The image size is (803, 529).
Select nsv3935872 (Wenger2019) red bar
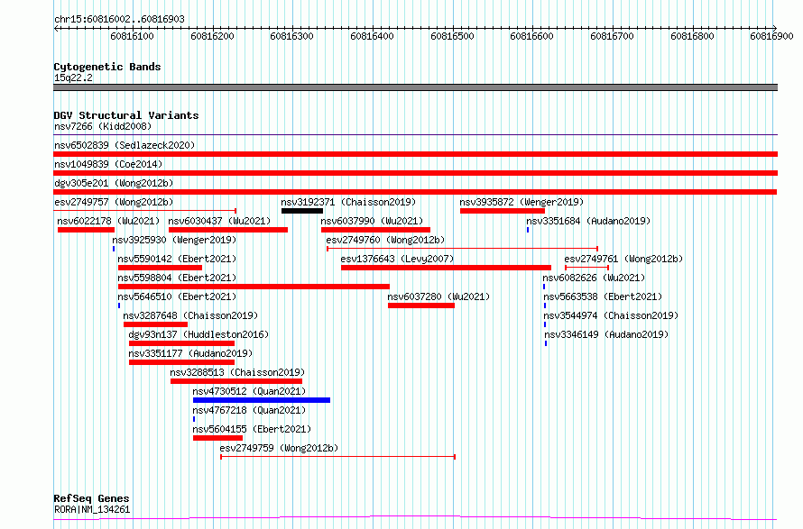503,211
